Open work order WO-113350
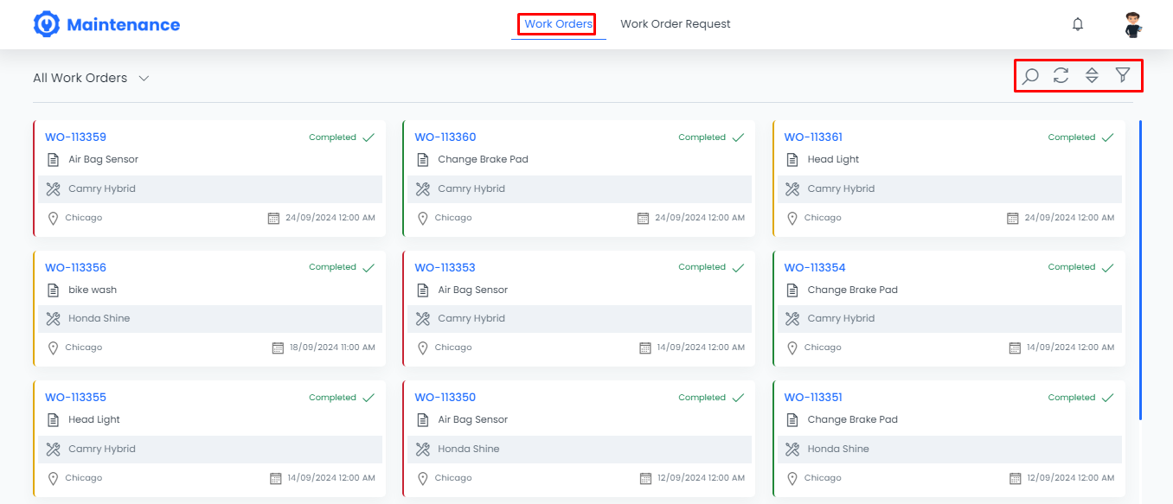 [445, 398]
